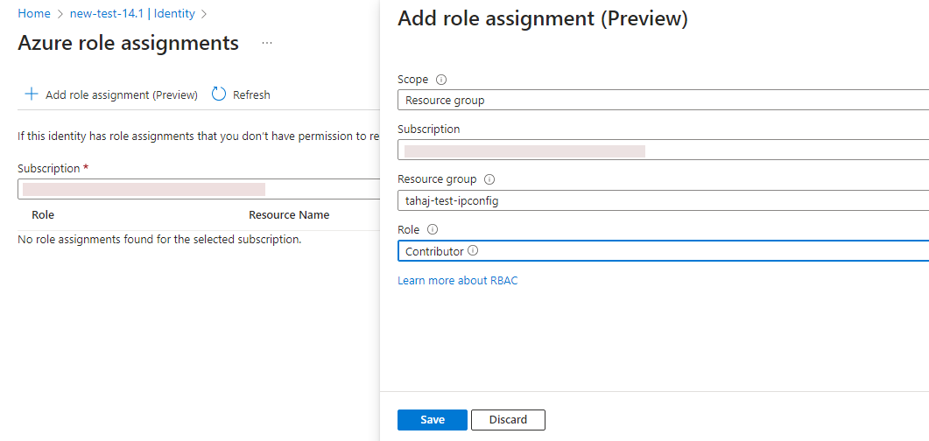Image resolution: width=929 pixels, height=441 pixels.
Task: Click the info icon inside Contributor field
Action: pos(473,251)
